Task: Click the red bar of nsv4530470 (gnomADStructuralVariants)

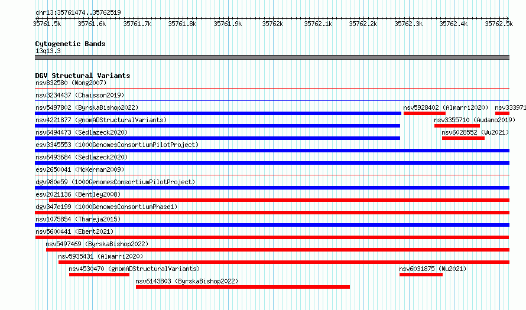Action: tap(99, 275)
